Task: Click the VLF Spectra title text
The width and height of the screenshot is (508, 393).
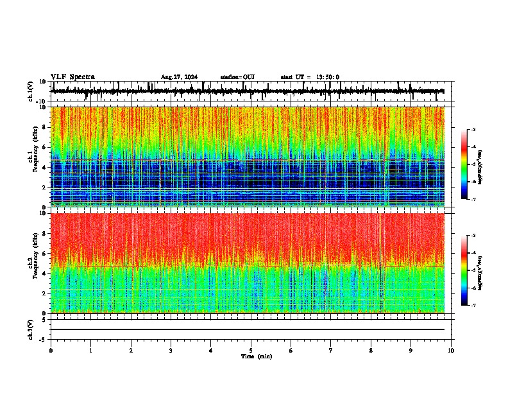Action: tap(72, 77)
